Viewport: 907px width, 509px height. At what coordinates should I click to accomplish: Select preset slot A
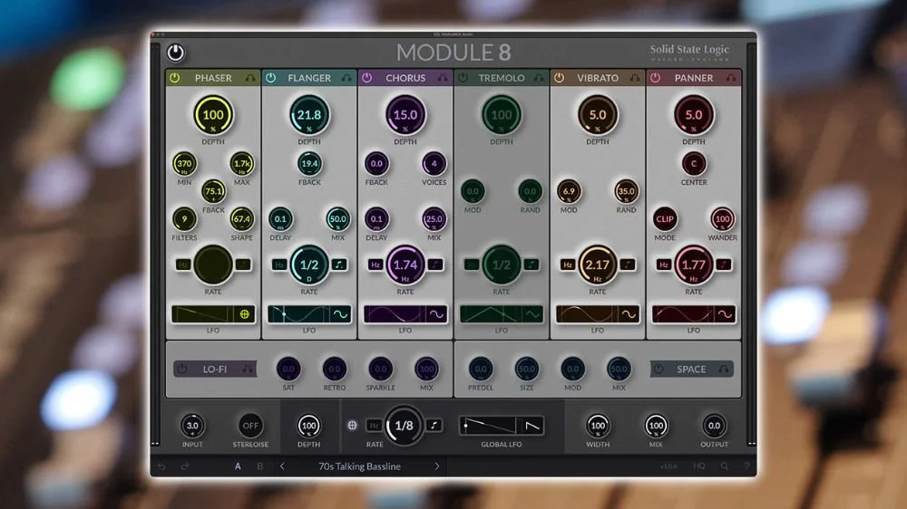(238, 466)
